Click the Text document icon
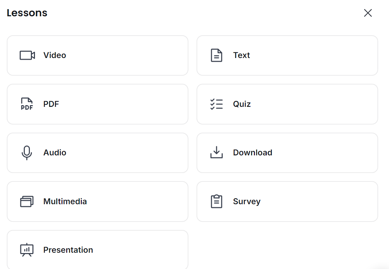The width and height of the screenshot is (389, 269). 216,55
